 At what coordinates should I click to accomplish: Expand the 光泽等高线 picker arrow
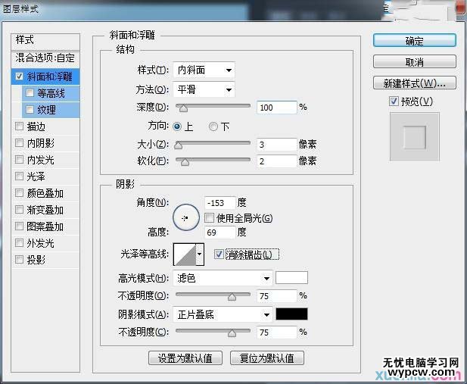(x=200, y=254)
